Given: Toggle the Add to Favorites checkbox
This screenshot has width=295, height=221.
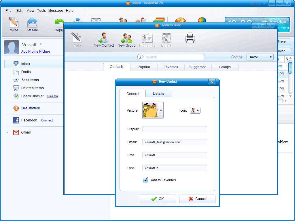Looking at the screenshot, I should pyautogui.click(x=145, y=180).
